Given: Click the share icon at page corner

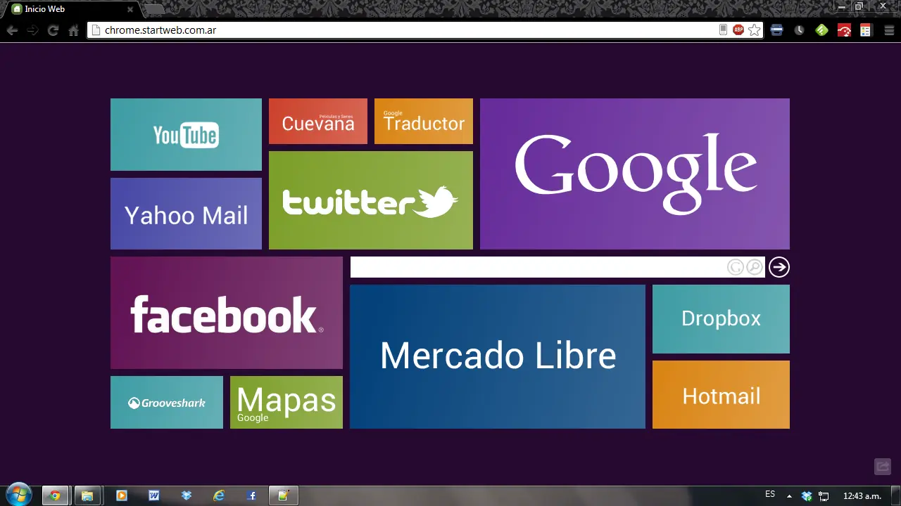Looking at the screenshot, I should [883, 467].
